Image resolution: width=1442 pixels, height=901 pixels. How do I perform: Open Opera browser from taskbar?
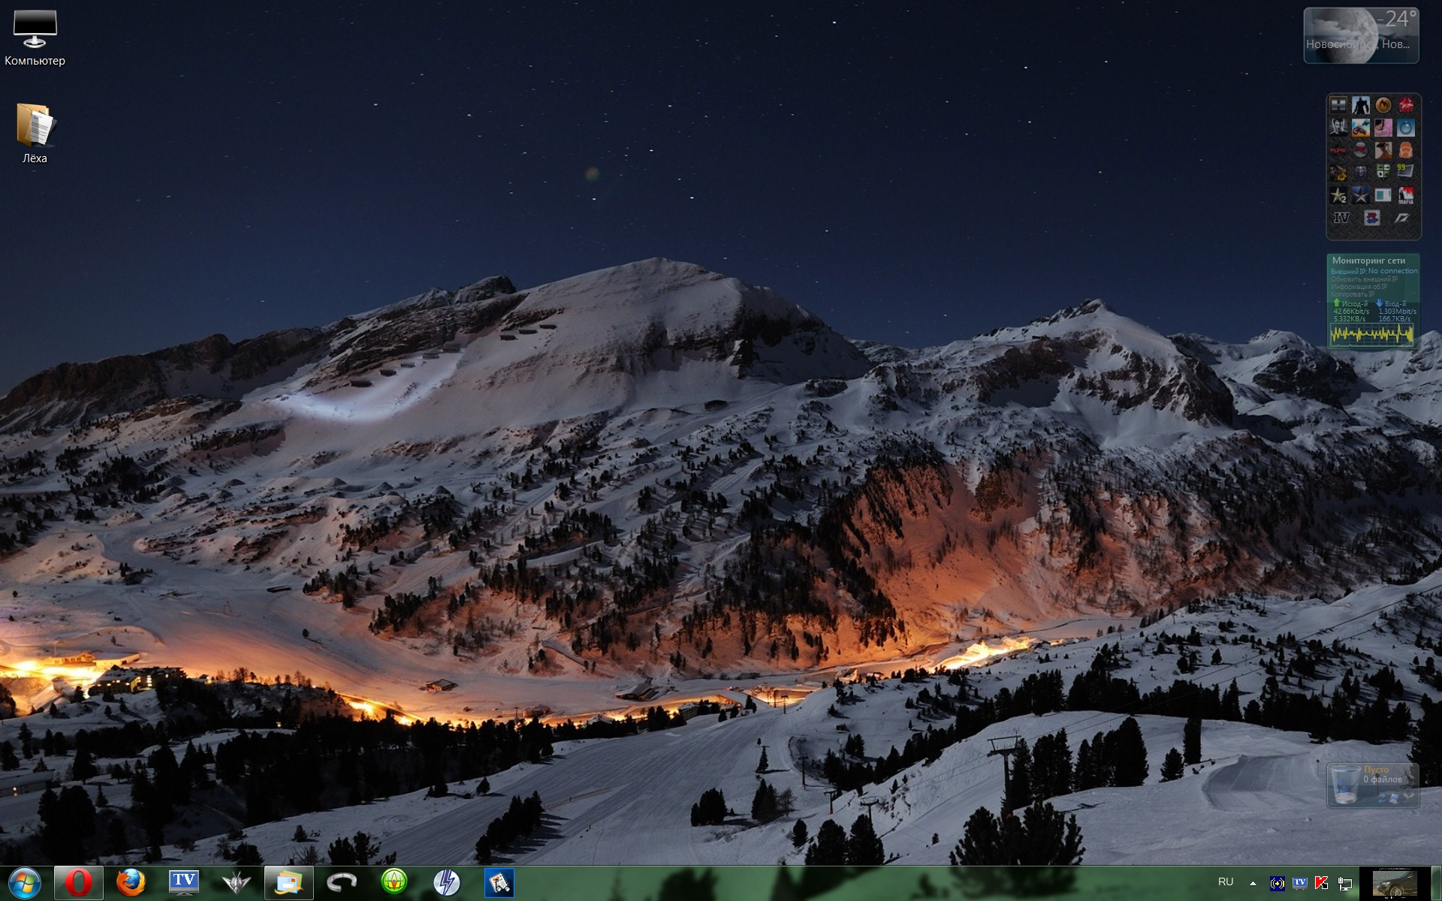click(79, 883)
